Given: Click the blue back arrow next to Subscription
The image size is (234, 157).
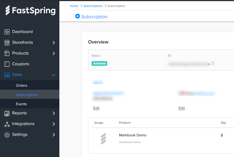Looking at the screenshot, I should coord(77,16).
